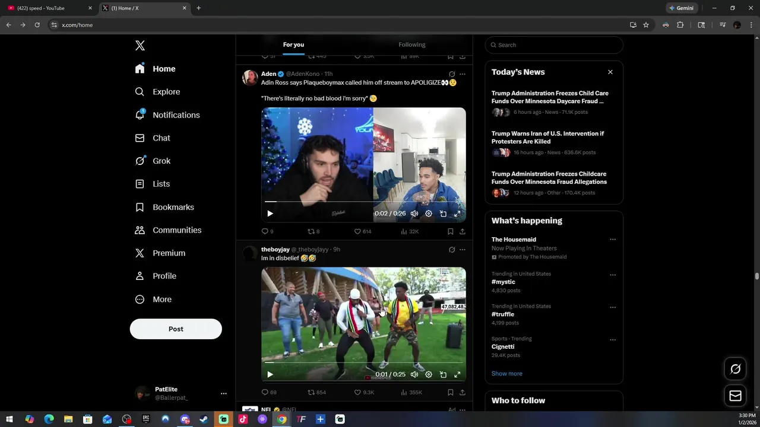Toggle picture-in-picture on theboyjay's video
The height and width of the screenshot is (427, 760).
pos(443,374)
